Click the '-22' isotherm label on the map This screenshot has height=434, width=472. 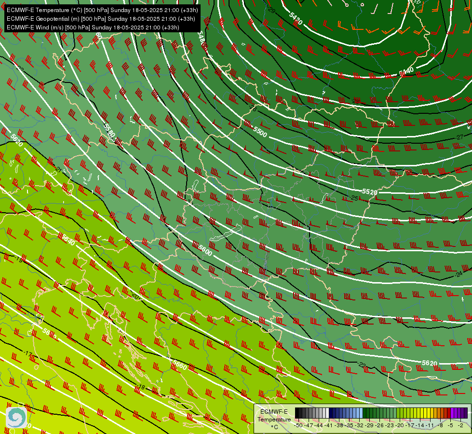[362, 365]
